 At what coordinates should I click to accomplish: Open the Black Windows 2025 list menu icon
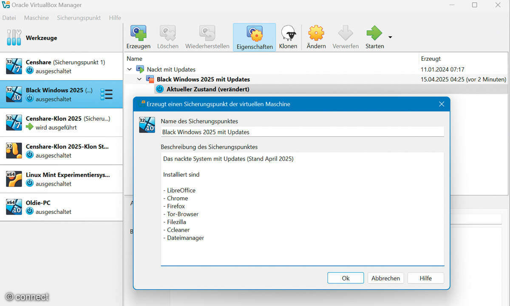[106, 94]
